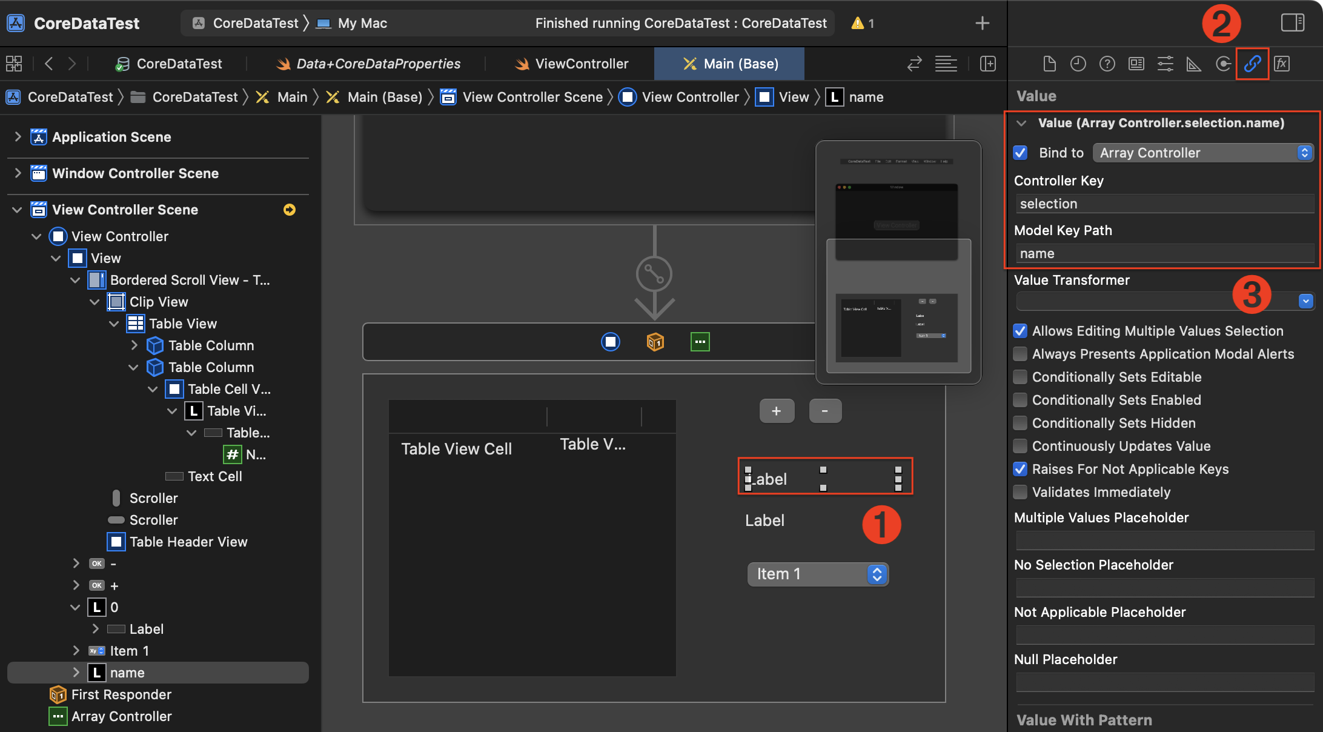Open the Size inspector ruler icon
The image size is (1323, 732).
[x=1194, y=64]
